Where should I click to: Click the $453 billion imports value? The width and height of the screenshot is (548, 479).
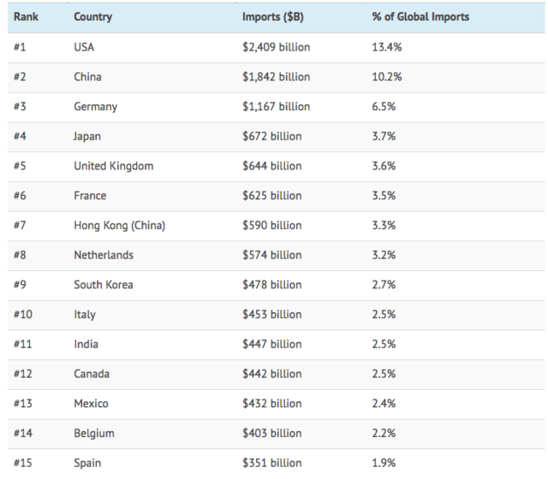point(272,314)
